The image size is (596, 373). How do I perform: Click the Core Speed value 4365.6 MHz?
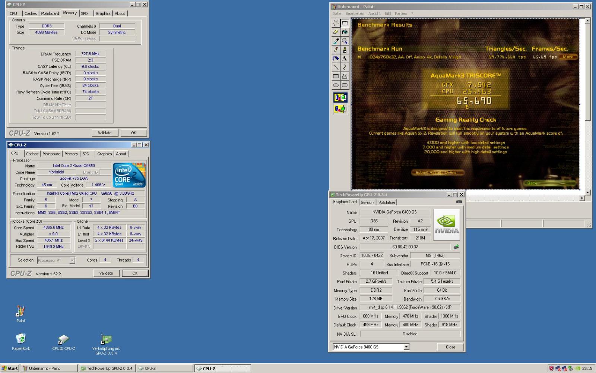click(x=54, y=228)
